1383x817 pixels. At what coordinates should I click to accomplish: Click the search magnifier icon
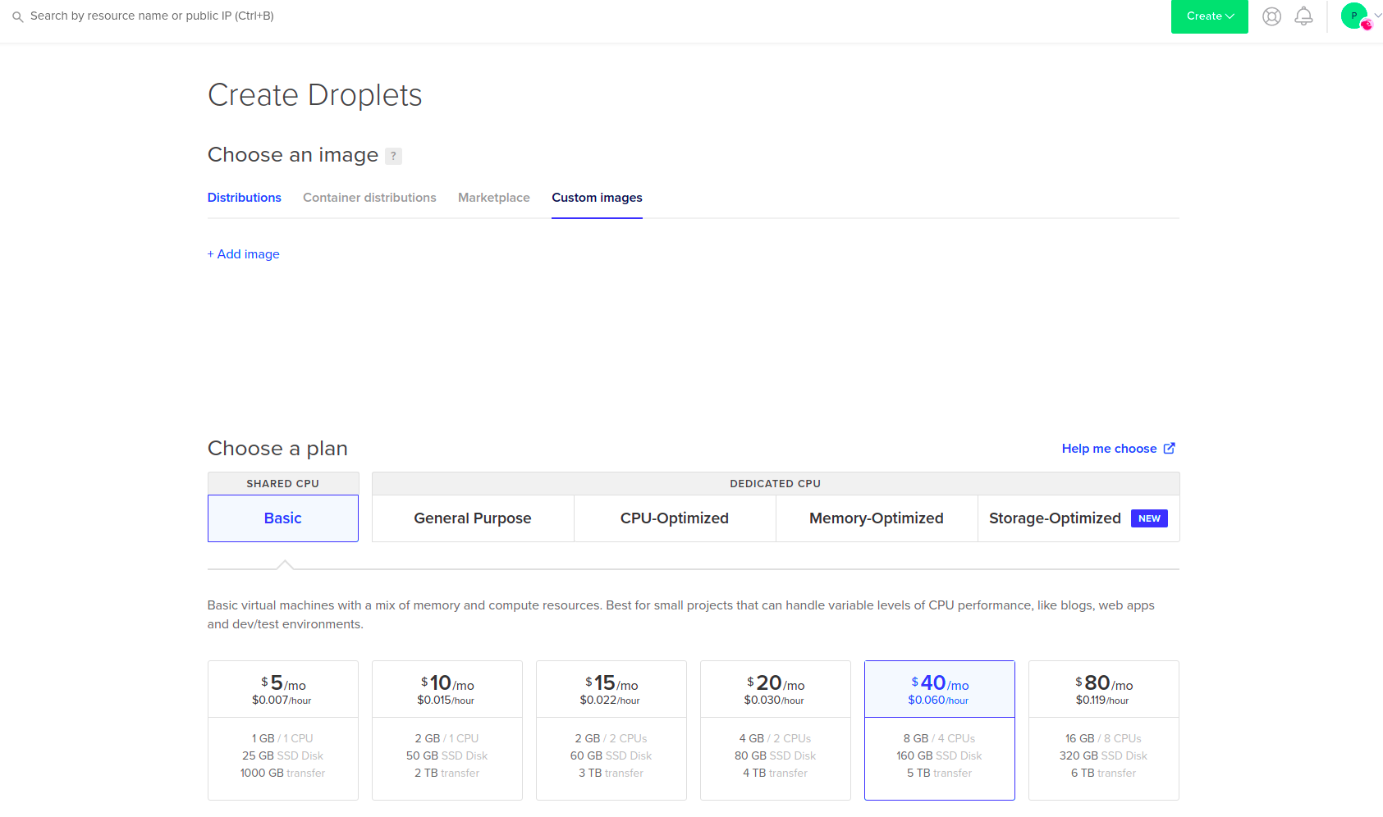[17, 16]
